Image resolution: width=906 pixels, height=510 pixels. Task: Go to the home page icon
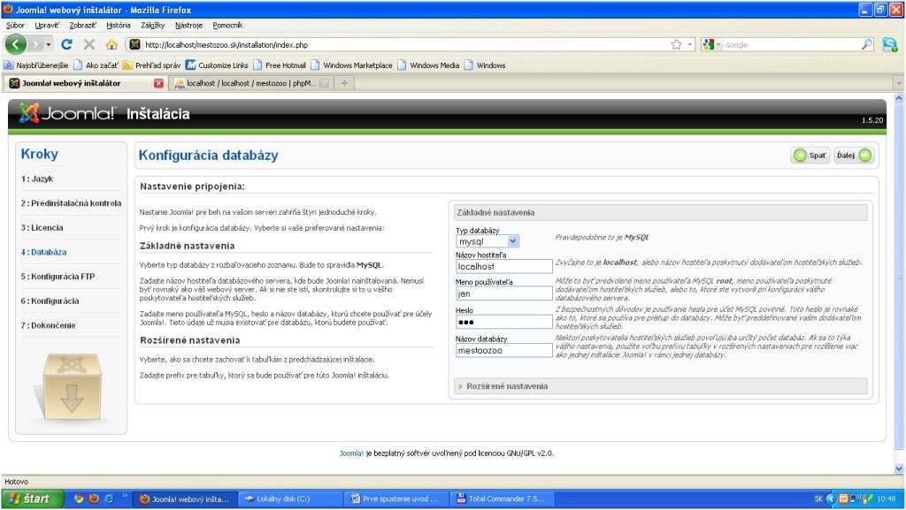pyautogui.click(x=111, y=44)
